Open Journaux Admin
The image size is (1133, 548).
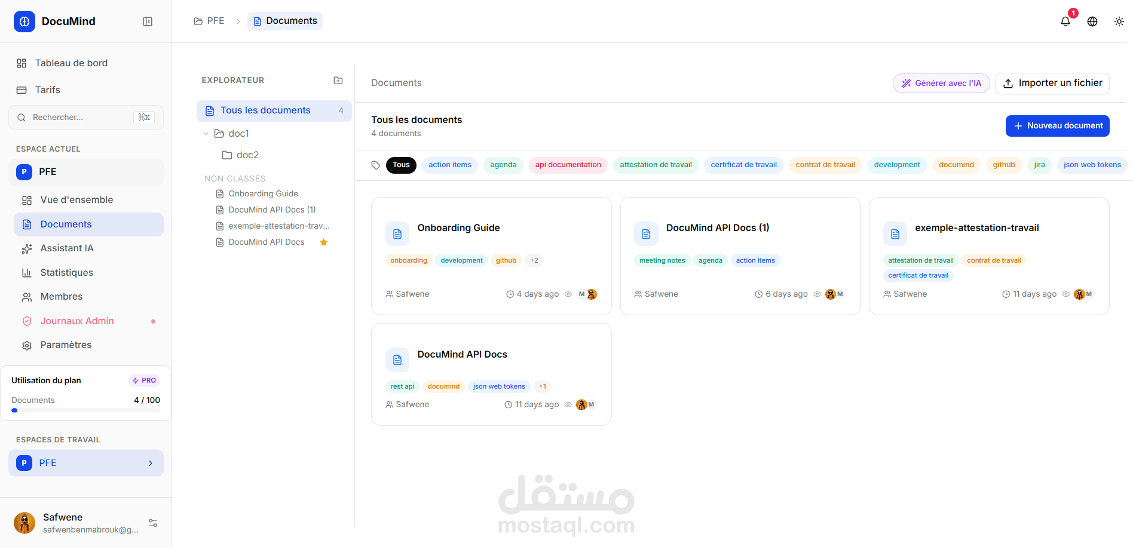click(88, 321)
